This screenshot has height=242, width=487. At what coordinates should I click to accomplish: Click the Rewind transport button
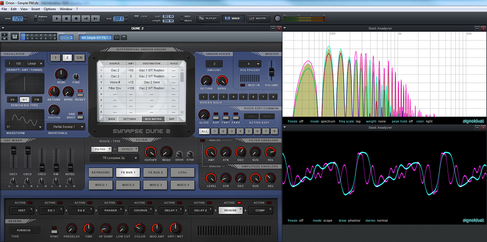pyautogui.click(x=86, y=18)
